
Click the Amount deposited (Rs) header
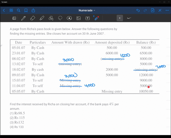point(112,43)
